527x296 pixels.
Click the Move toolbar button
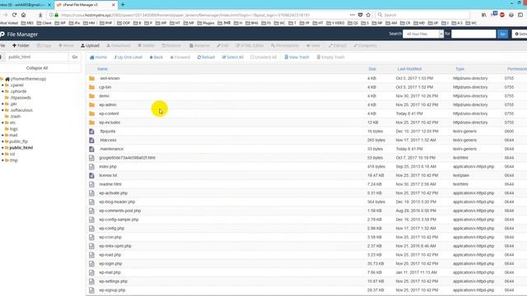click(x=66, y=45)
